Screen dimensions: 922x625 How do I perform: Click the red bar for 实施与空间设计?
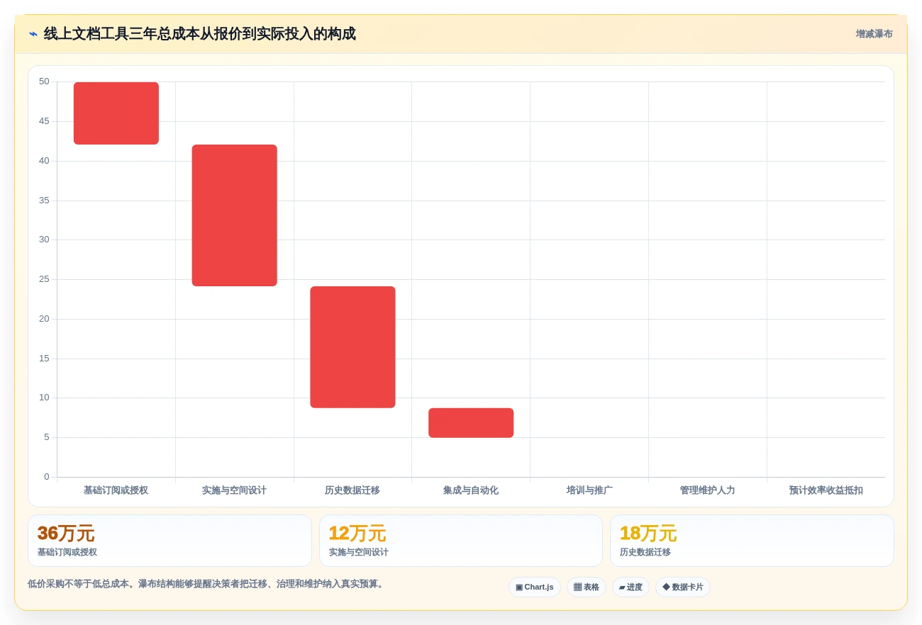[x=235, y=215]
